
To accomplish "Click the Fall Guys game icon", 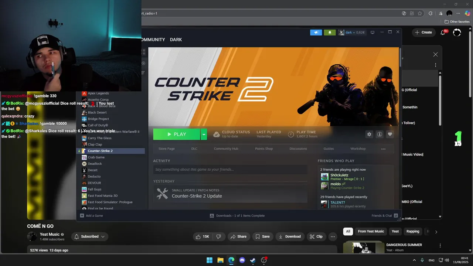I will [84, 189].
